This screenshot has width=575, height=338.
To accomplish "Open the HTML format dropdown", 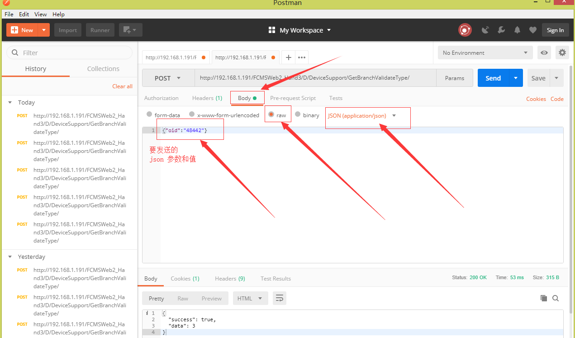I will click(x=250, y=298).
